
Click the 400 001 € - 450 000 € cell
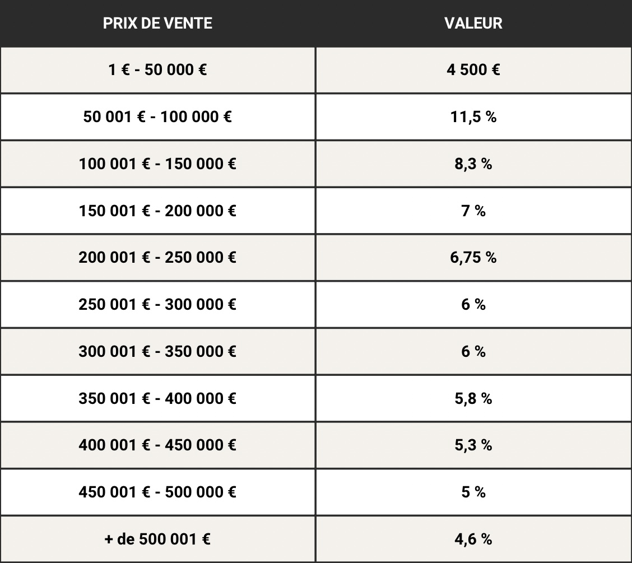pos(157,445)
